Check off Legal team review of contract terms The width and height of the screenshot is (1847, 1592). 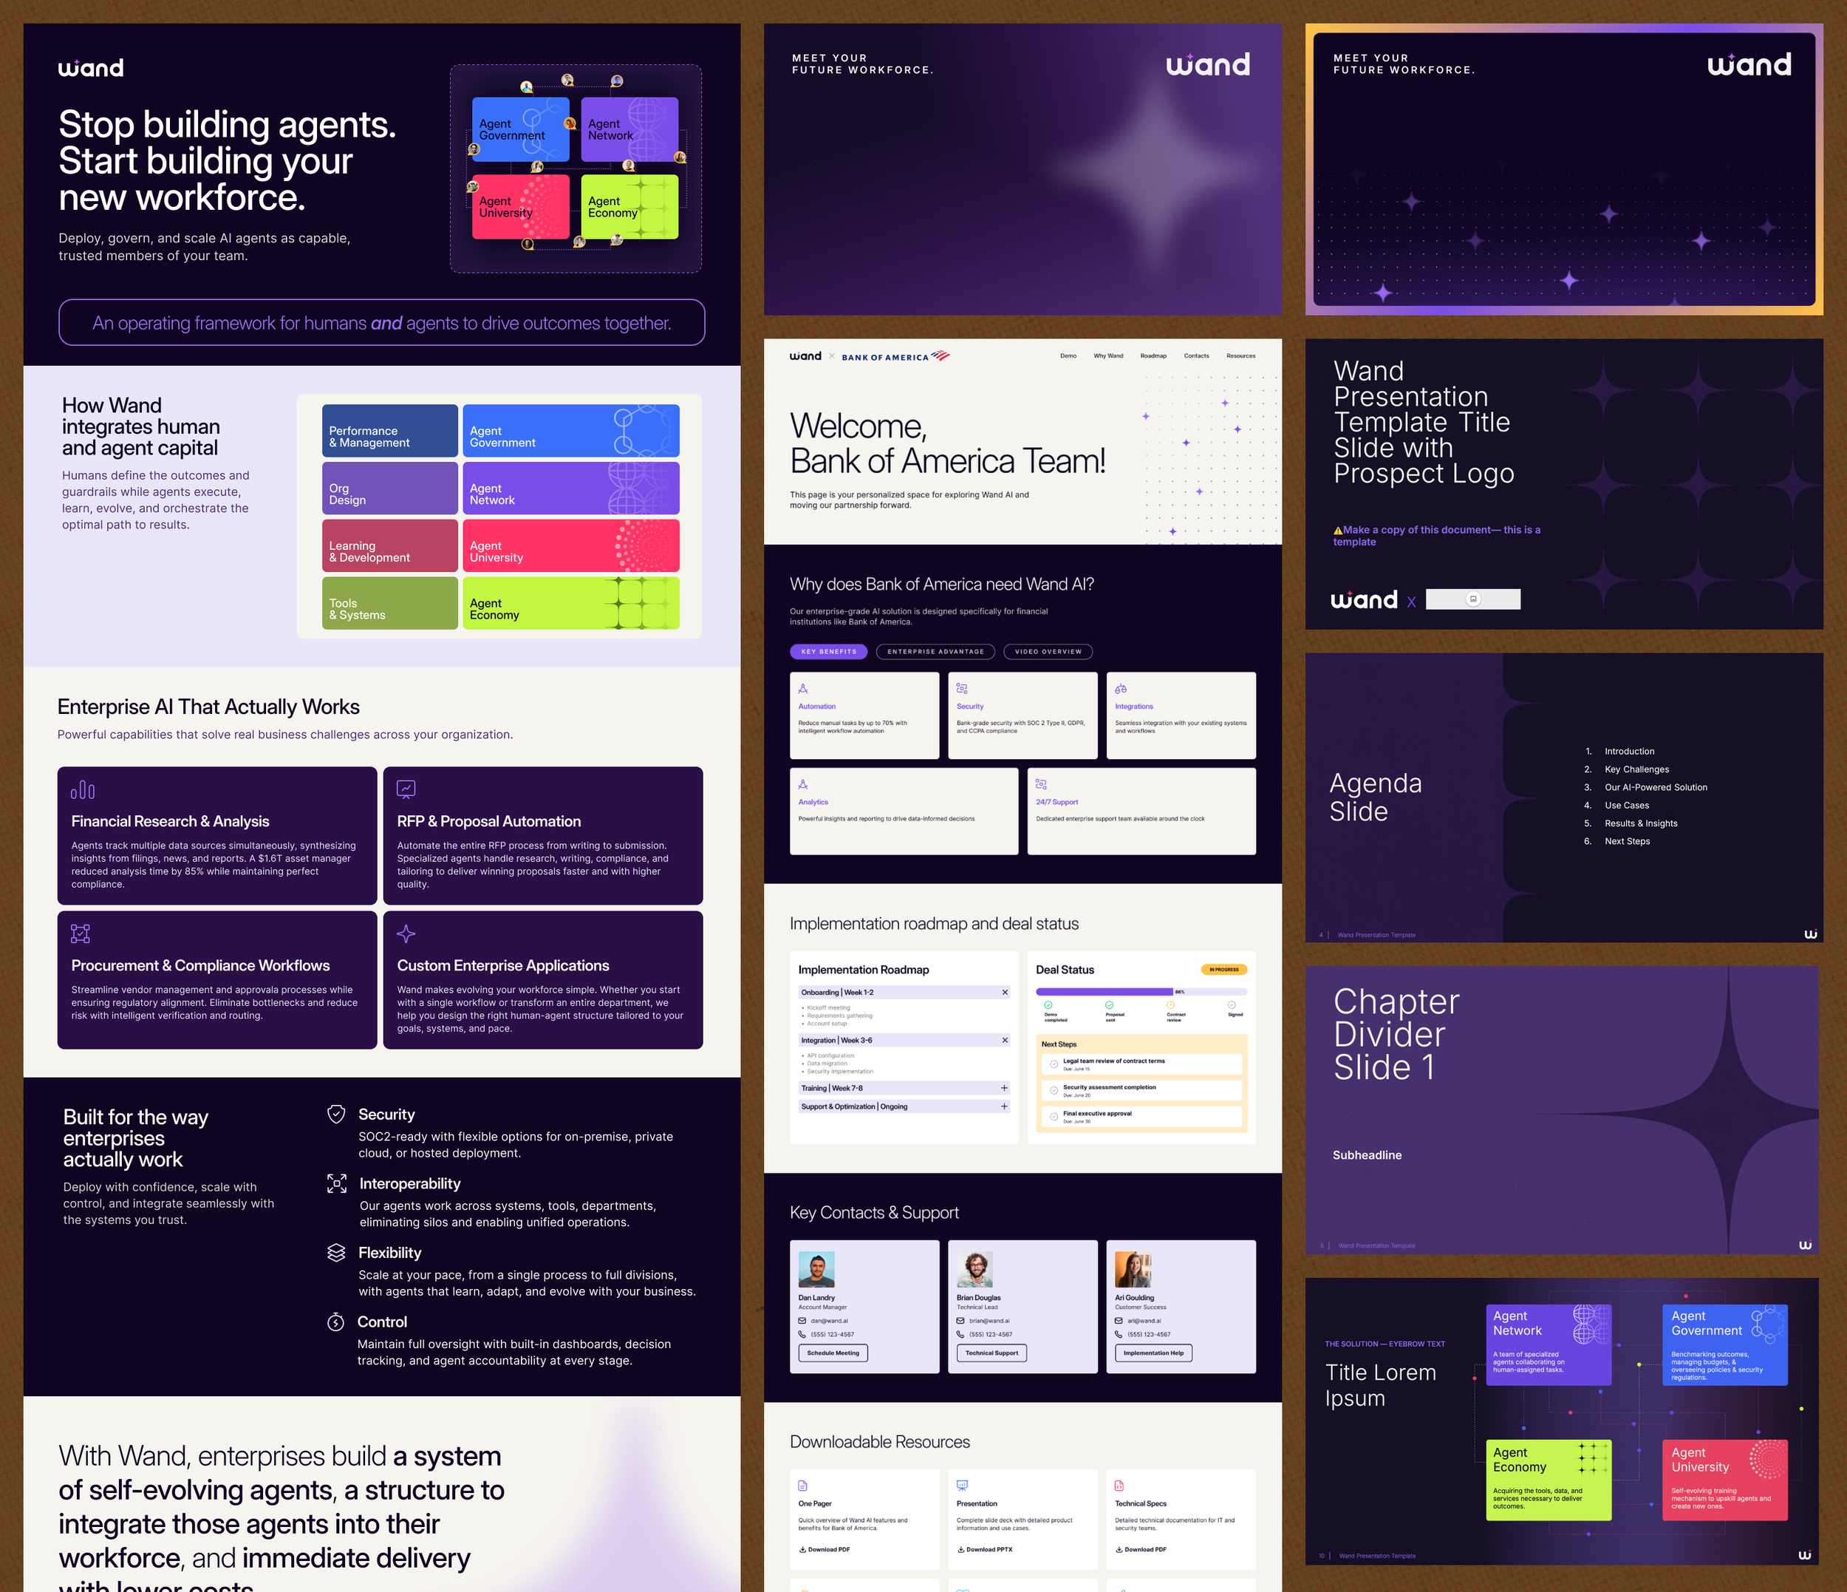point(1054,1064)
